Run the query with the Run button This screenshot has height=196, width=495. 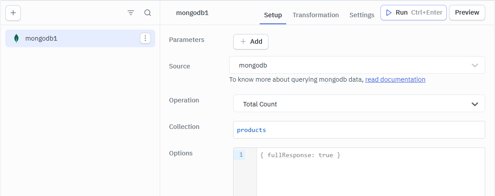pyautogui.click(x=413, y=12)
